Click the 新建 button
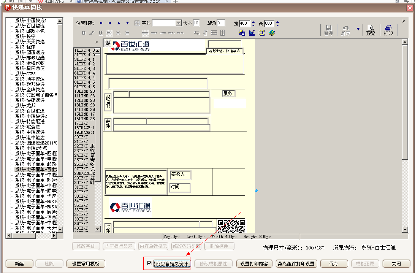The height and width of the screenshot is (273, 415). [x=19, y=264]
